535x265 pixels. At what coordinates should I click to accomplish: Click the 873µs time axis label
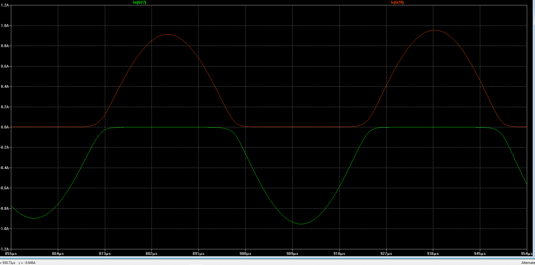coord(105,254)
